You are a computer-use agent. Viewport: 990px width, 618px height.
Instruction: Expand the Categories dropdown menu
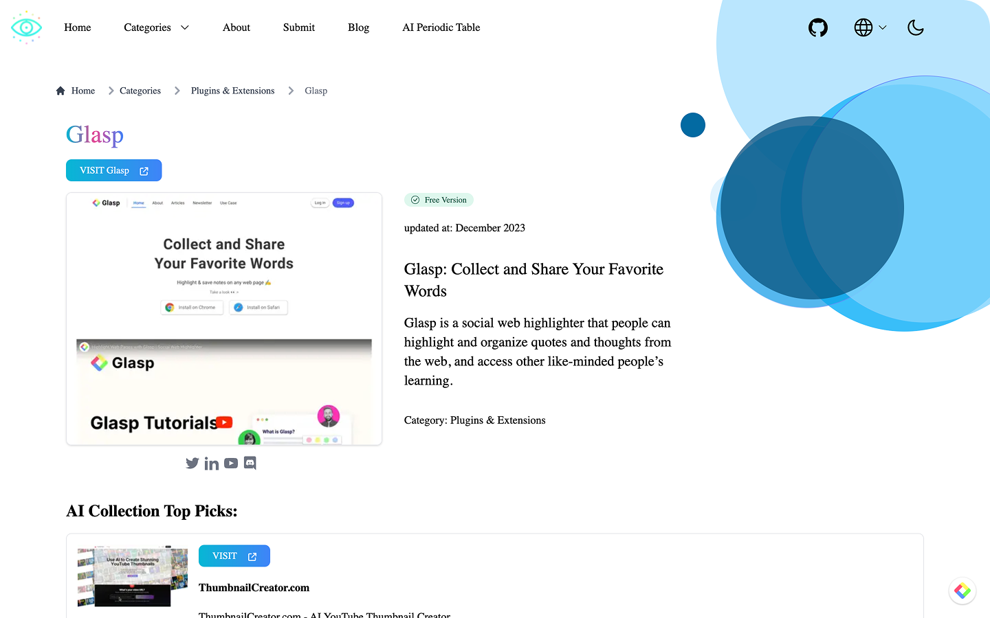(156, 27)
